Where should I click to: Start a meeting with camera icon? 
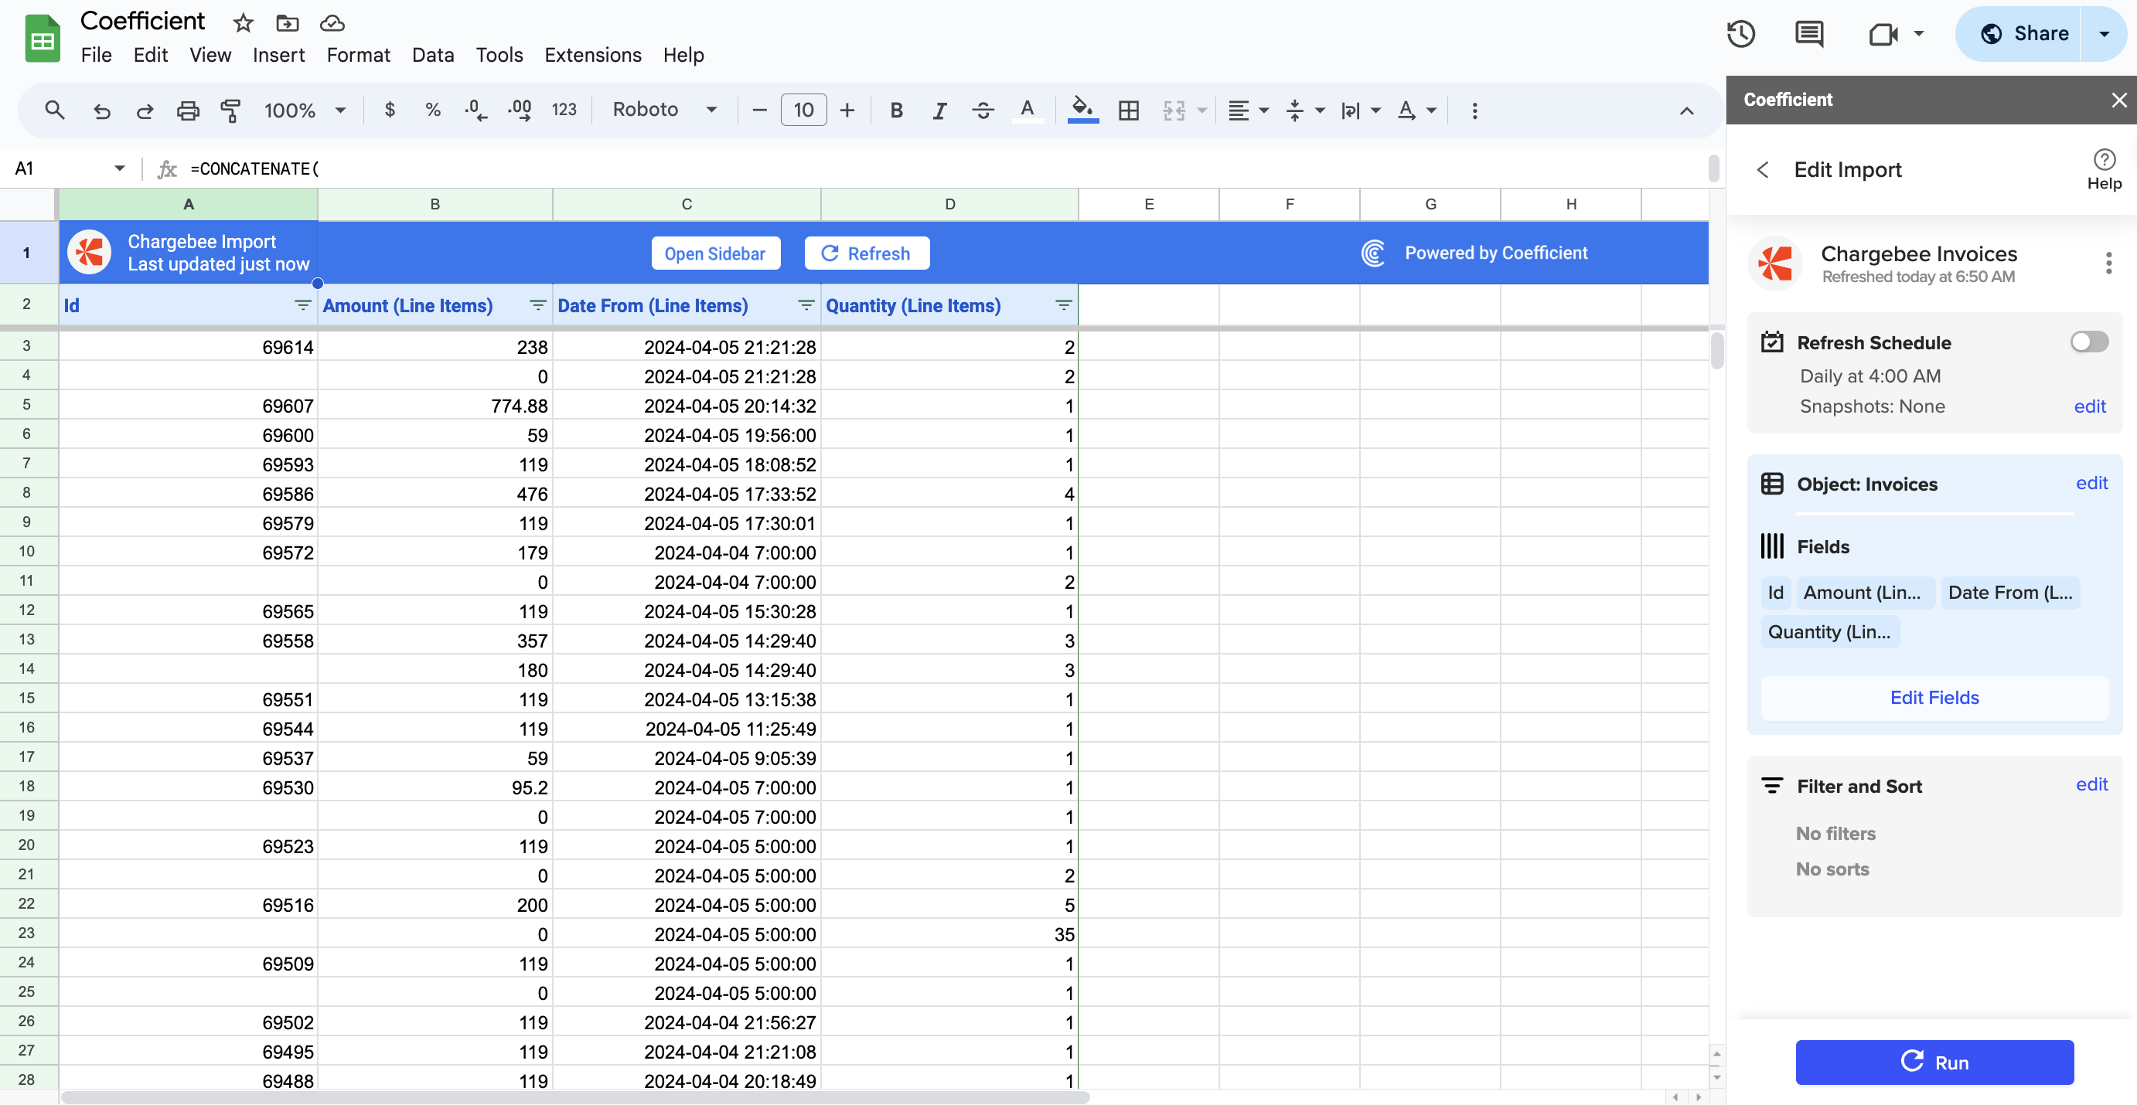(x=1883, y=33)
